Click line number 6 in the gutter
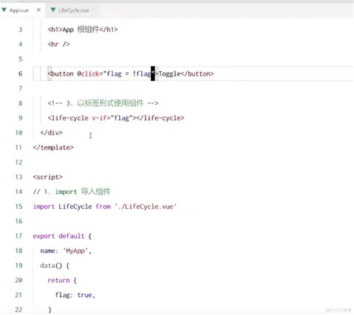Screen dimensions: 354x315 pyautogui.click(x=20, y=73)
